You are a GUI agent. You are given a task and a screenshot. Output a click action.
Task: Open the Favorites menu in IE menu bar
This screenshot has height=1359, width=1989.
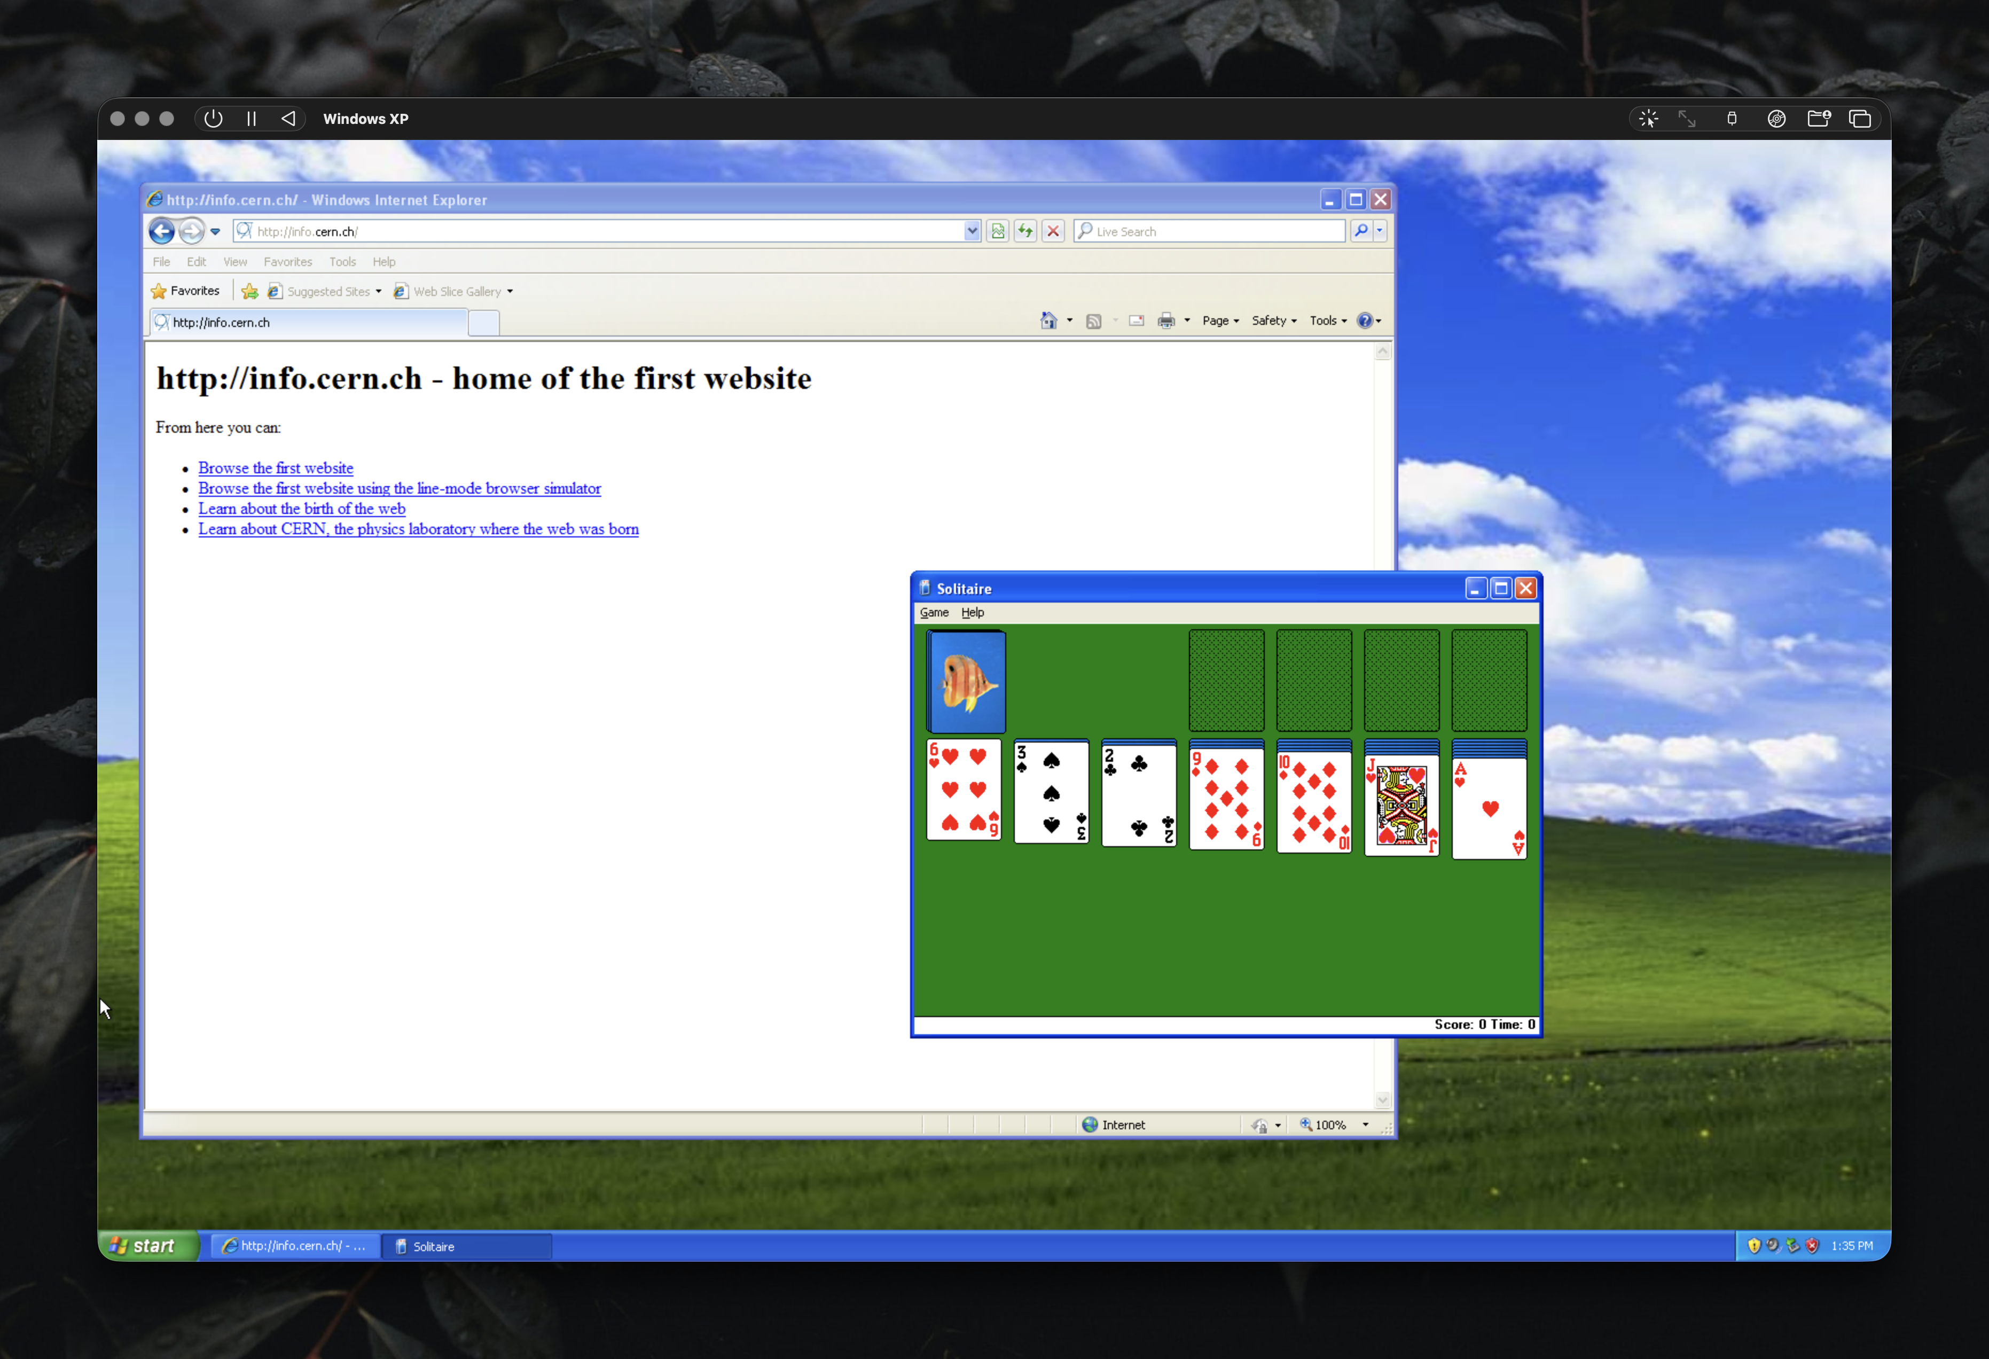[287, 262]
